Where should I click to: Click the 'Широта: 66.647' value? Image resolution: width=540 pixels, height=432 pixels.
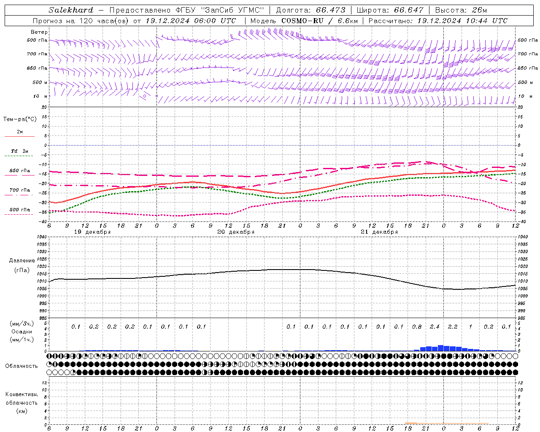390,10
